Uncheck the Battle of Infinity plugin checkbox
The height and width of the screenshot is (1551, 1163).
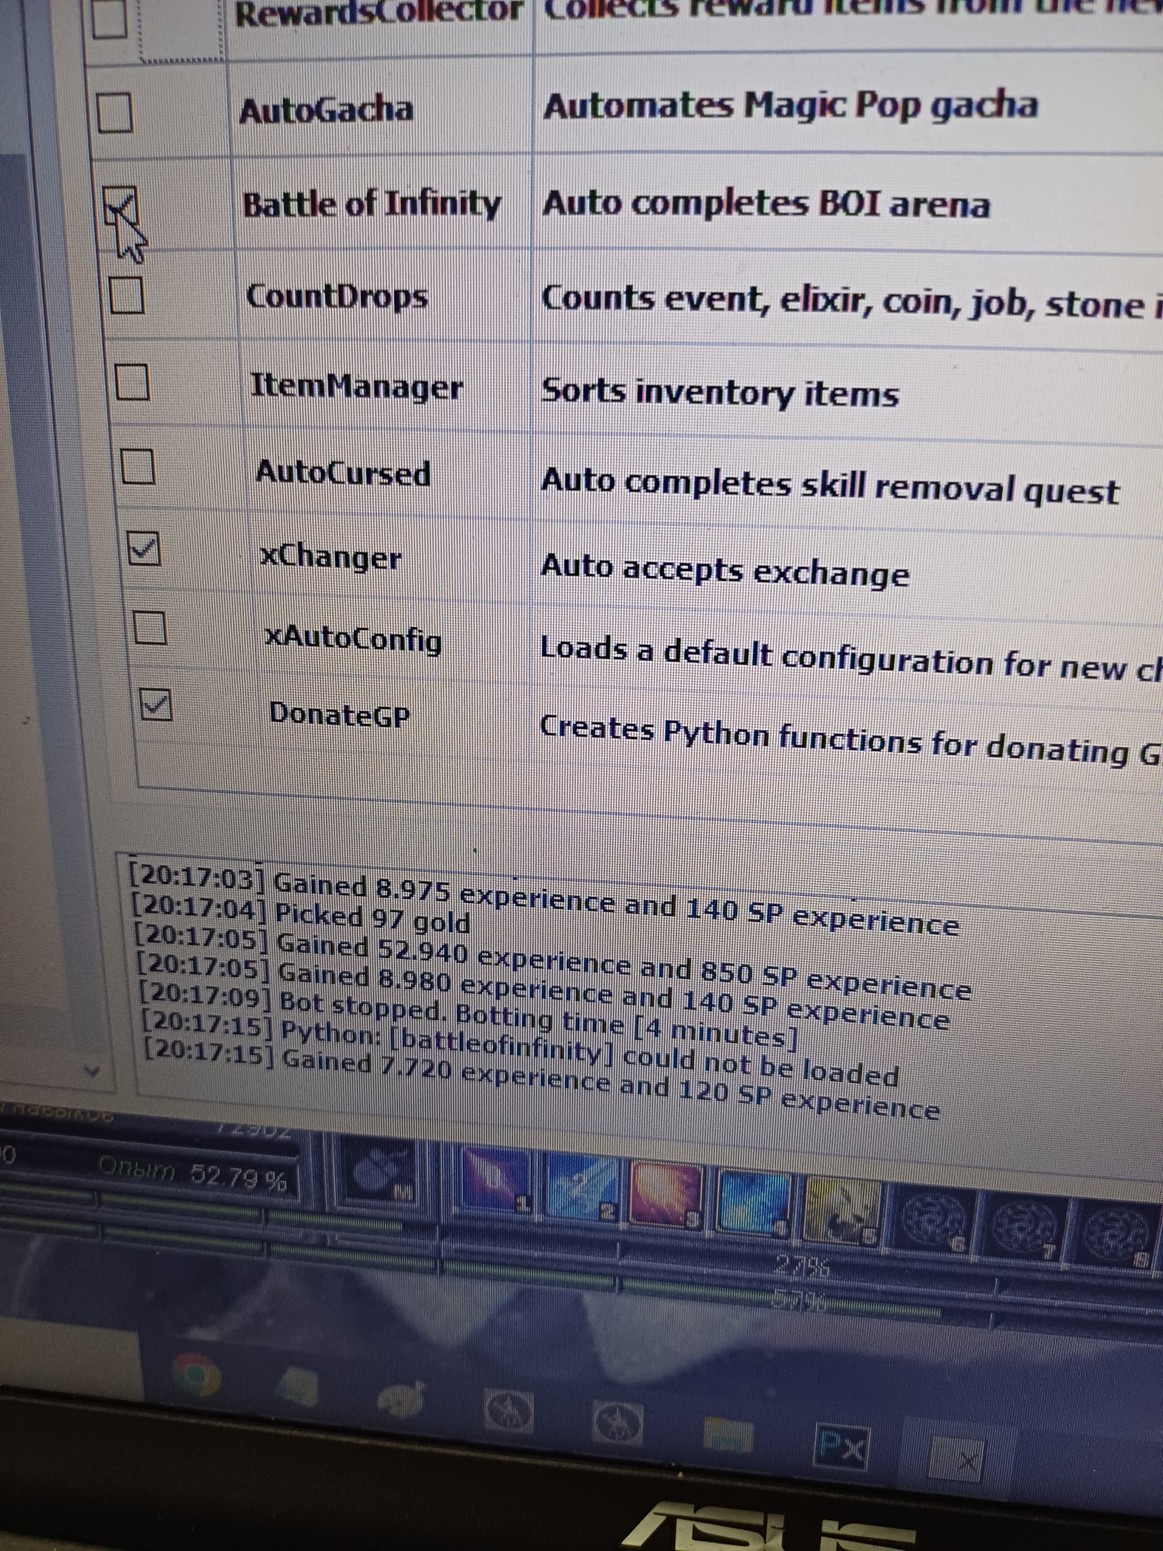[x=121, y=207]
